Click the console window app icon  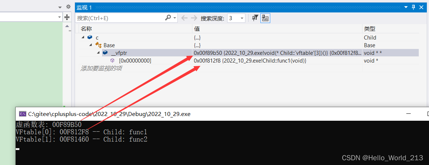pyautogui.click(x=22, y=114)
